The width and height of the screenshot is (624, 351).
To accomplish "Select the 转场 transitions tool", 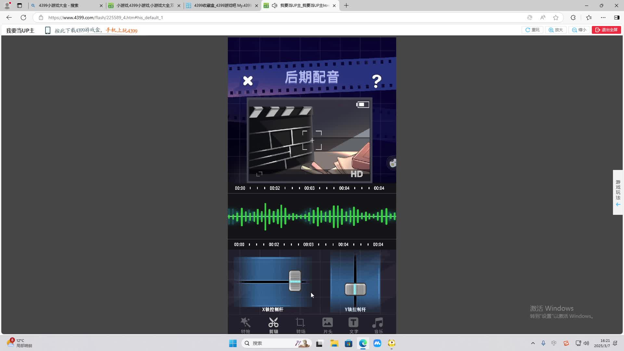I will click(x=301, y=325).
